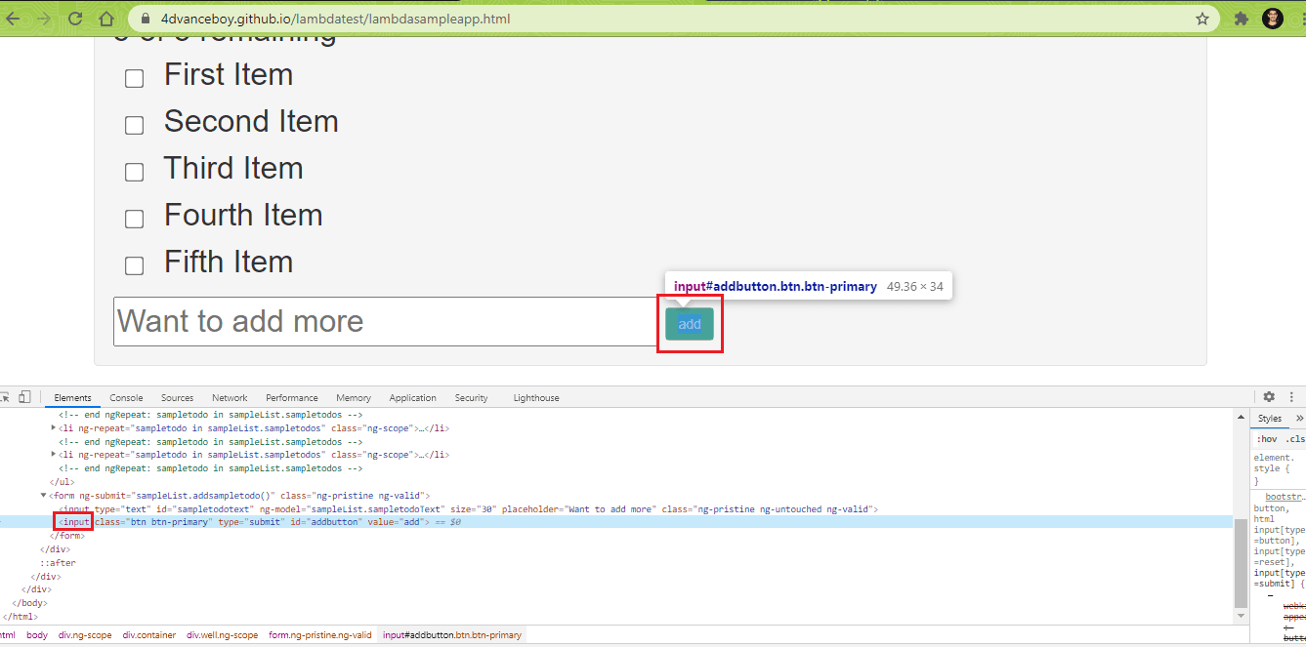The width and height of the screenshot is (1306, 647).
Task: Open DevTools settings gear
Action: coord(1269,397)
